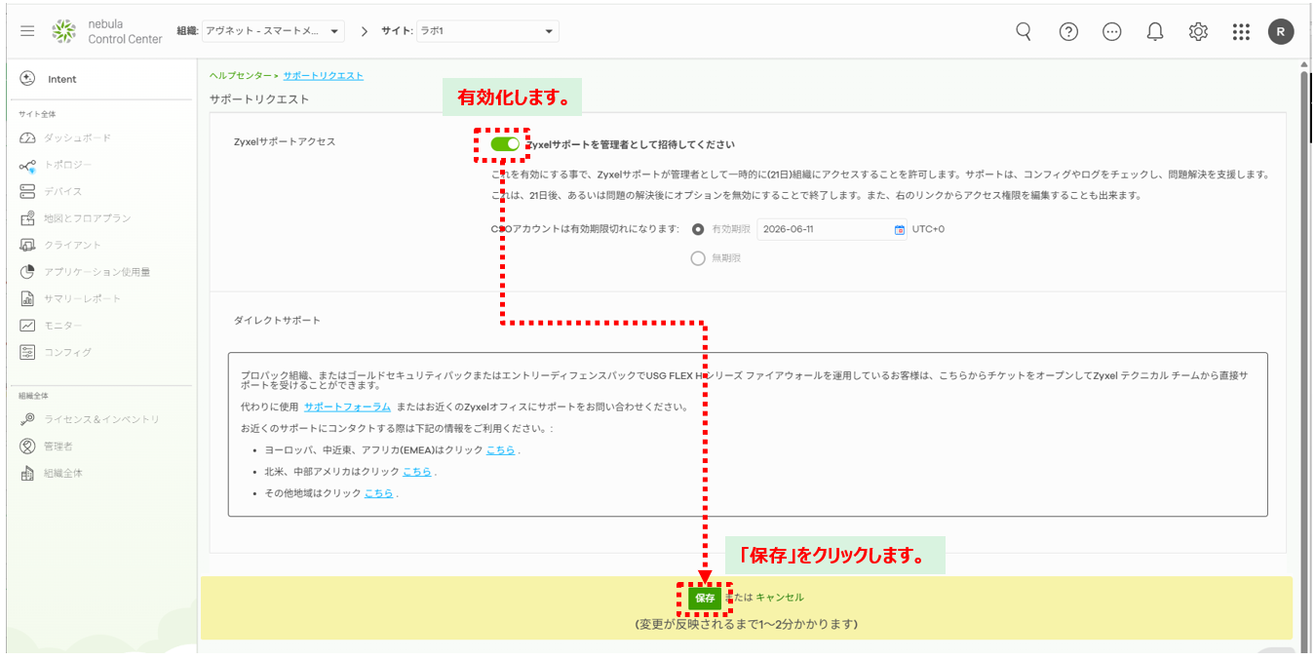
Task: Go to デバイス menu item
Action: (x=62, y=192)
